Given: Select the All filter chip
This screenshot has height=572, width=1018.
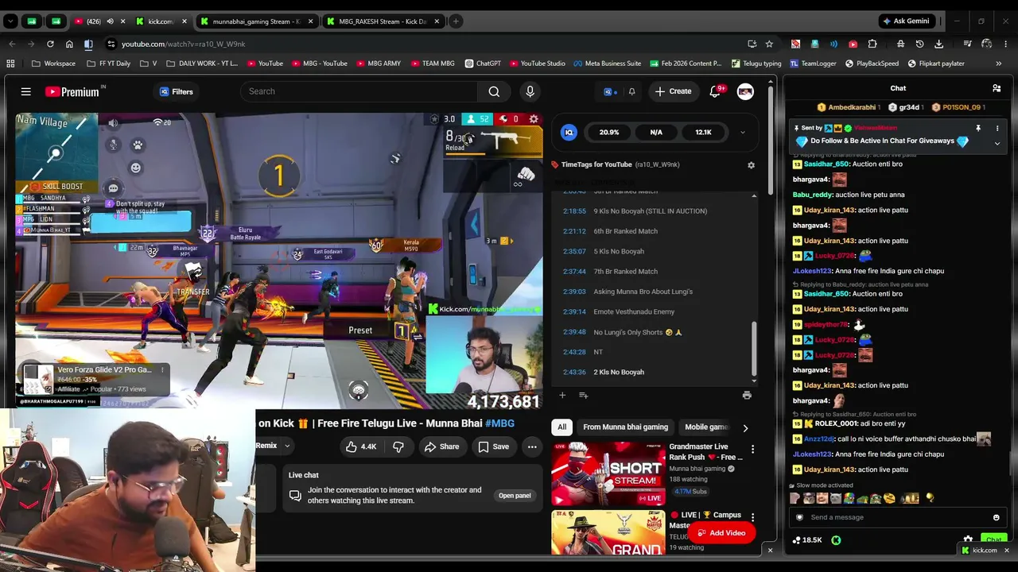Looking at the screenshot, I should click(x=561, y=427).
